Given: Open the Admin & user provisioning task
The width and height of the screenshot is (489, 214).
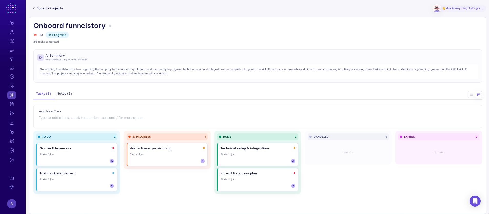Looking at the screenshot, I should [167, 155].
